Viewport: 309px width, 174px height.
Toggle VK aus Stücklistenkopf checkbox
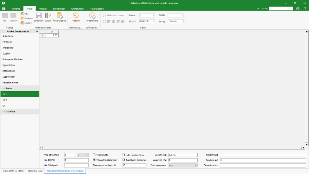click(x=94, y=160)
